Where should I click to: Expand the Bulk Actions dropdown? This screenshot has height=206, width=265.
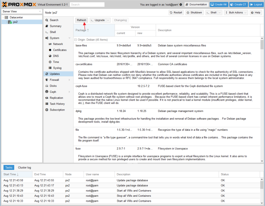pos(236,13)
